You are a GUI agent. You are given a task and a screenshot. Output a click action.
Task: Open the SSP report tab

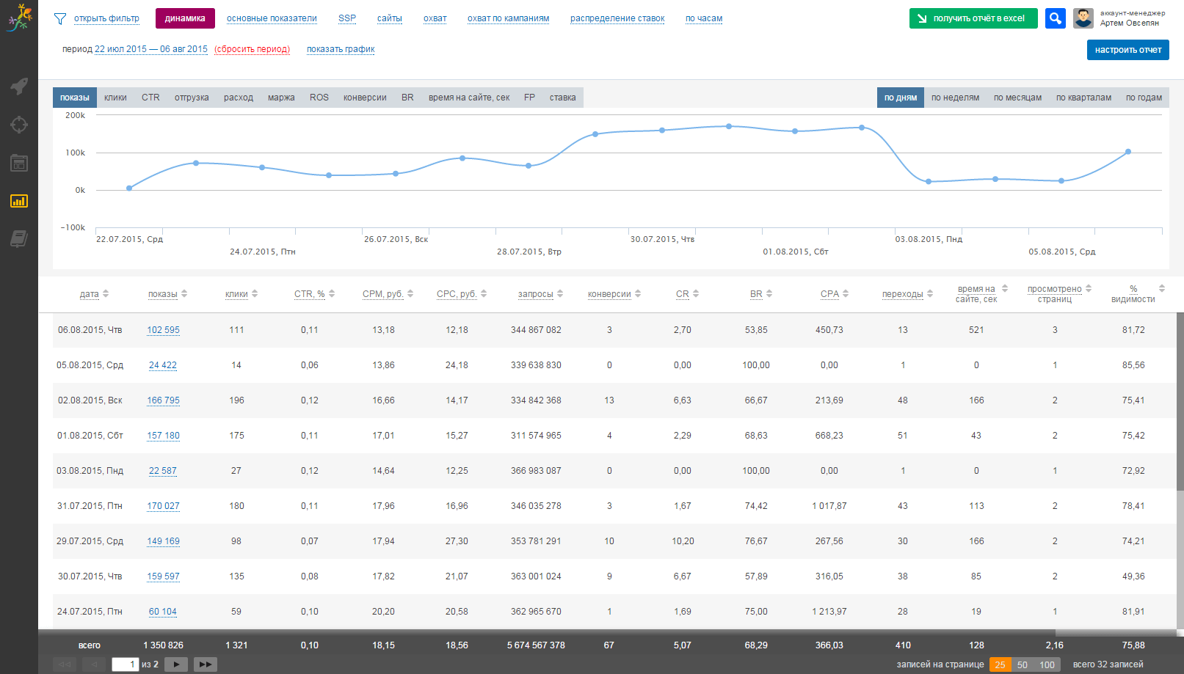347,18
